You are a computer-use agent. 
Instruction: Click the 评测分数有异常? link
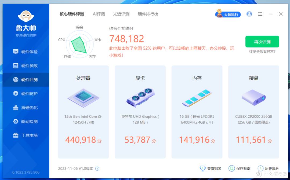click(262, 52)
